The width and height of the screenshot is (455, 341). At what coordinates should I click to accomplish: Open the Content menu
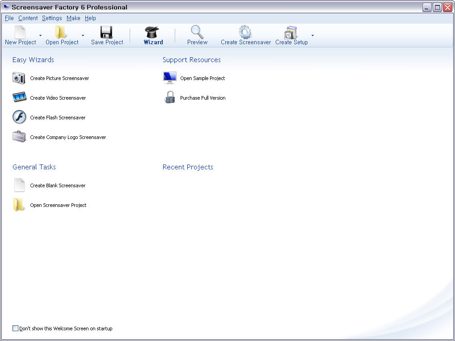click(x=28, y=18)
